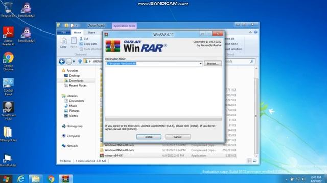This screenshot has height=183, width=327.
Task: Select the BonziBuddy2 desktop icon
Action: [x=8, y=160]
